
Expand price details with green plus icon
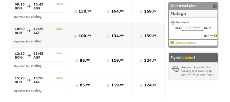pyautogui.click(x=215, y=36)
